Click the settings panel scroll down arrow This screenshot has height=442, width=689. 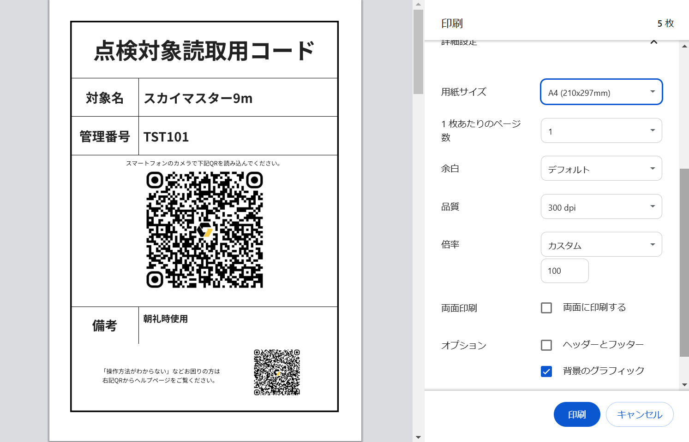[684, 384]
